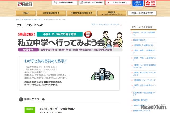This screenshot has height=113, width=170.
Task: Click the red chevron on Nポータルを使う
Action: click(x=108, y=2)
